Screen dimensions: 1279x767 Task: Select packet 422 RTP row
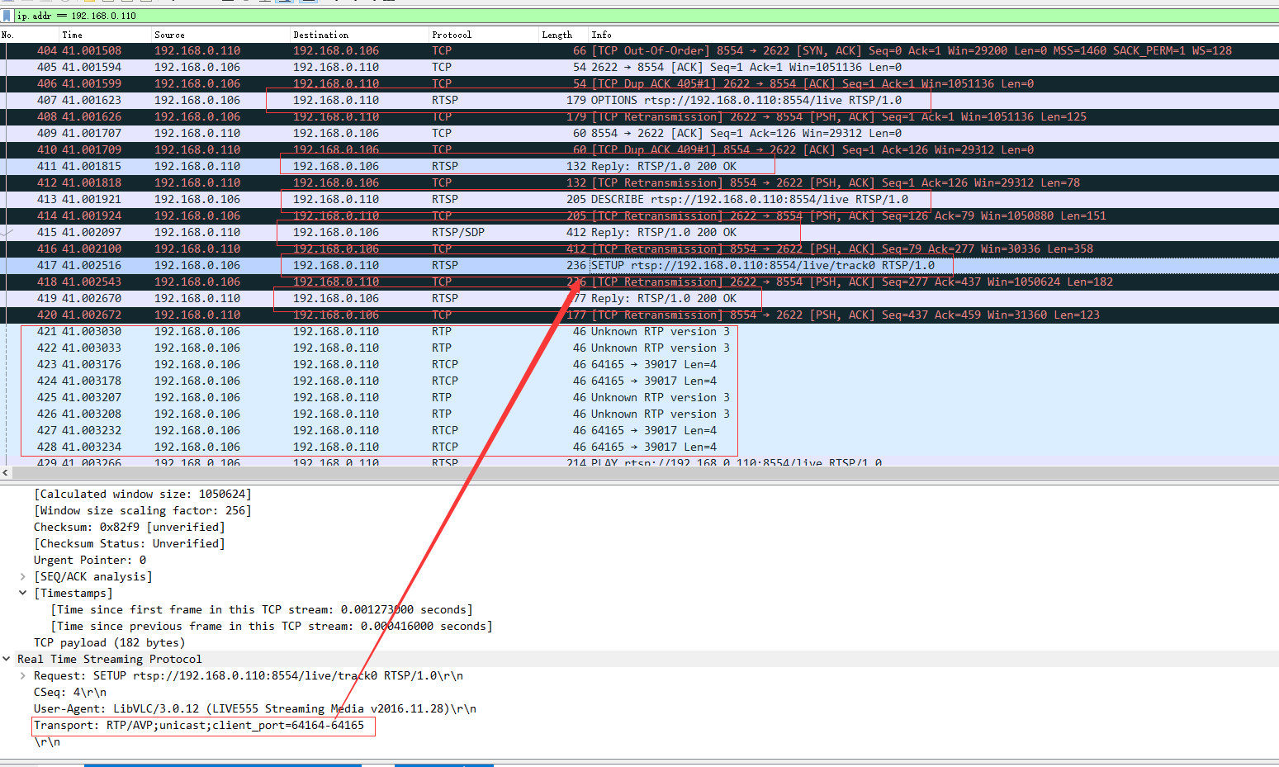click(639, 348)
